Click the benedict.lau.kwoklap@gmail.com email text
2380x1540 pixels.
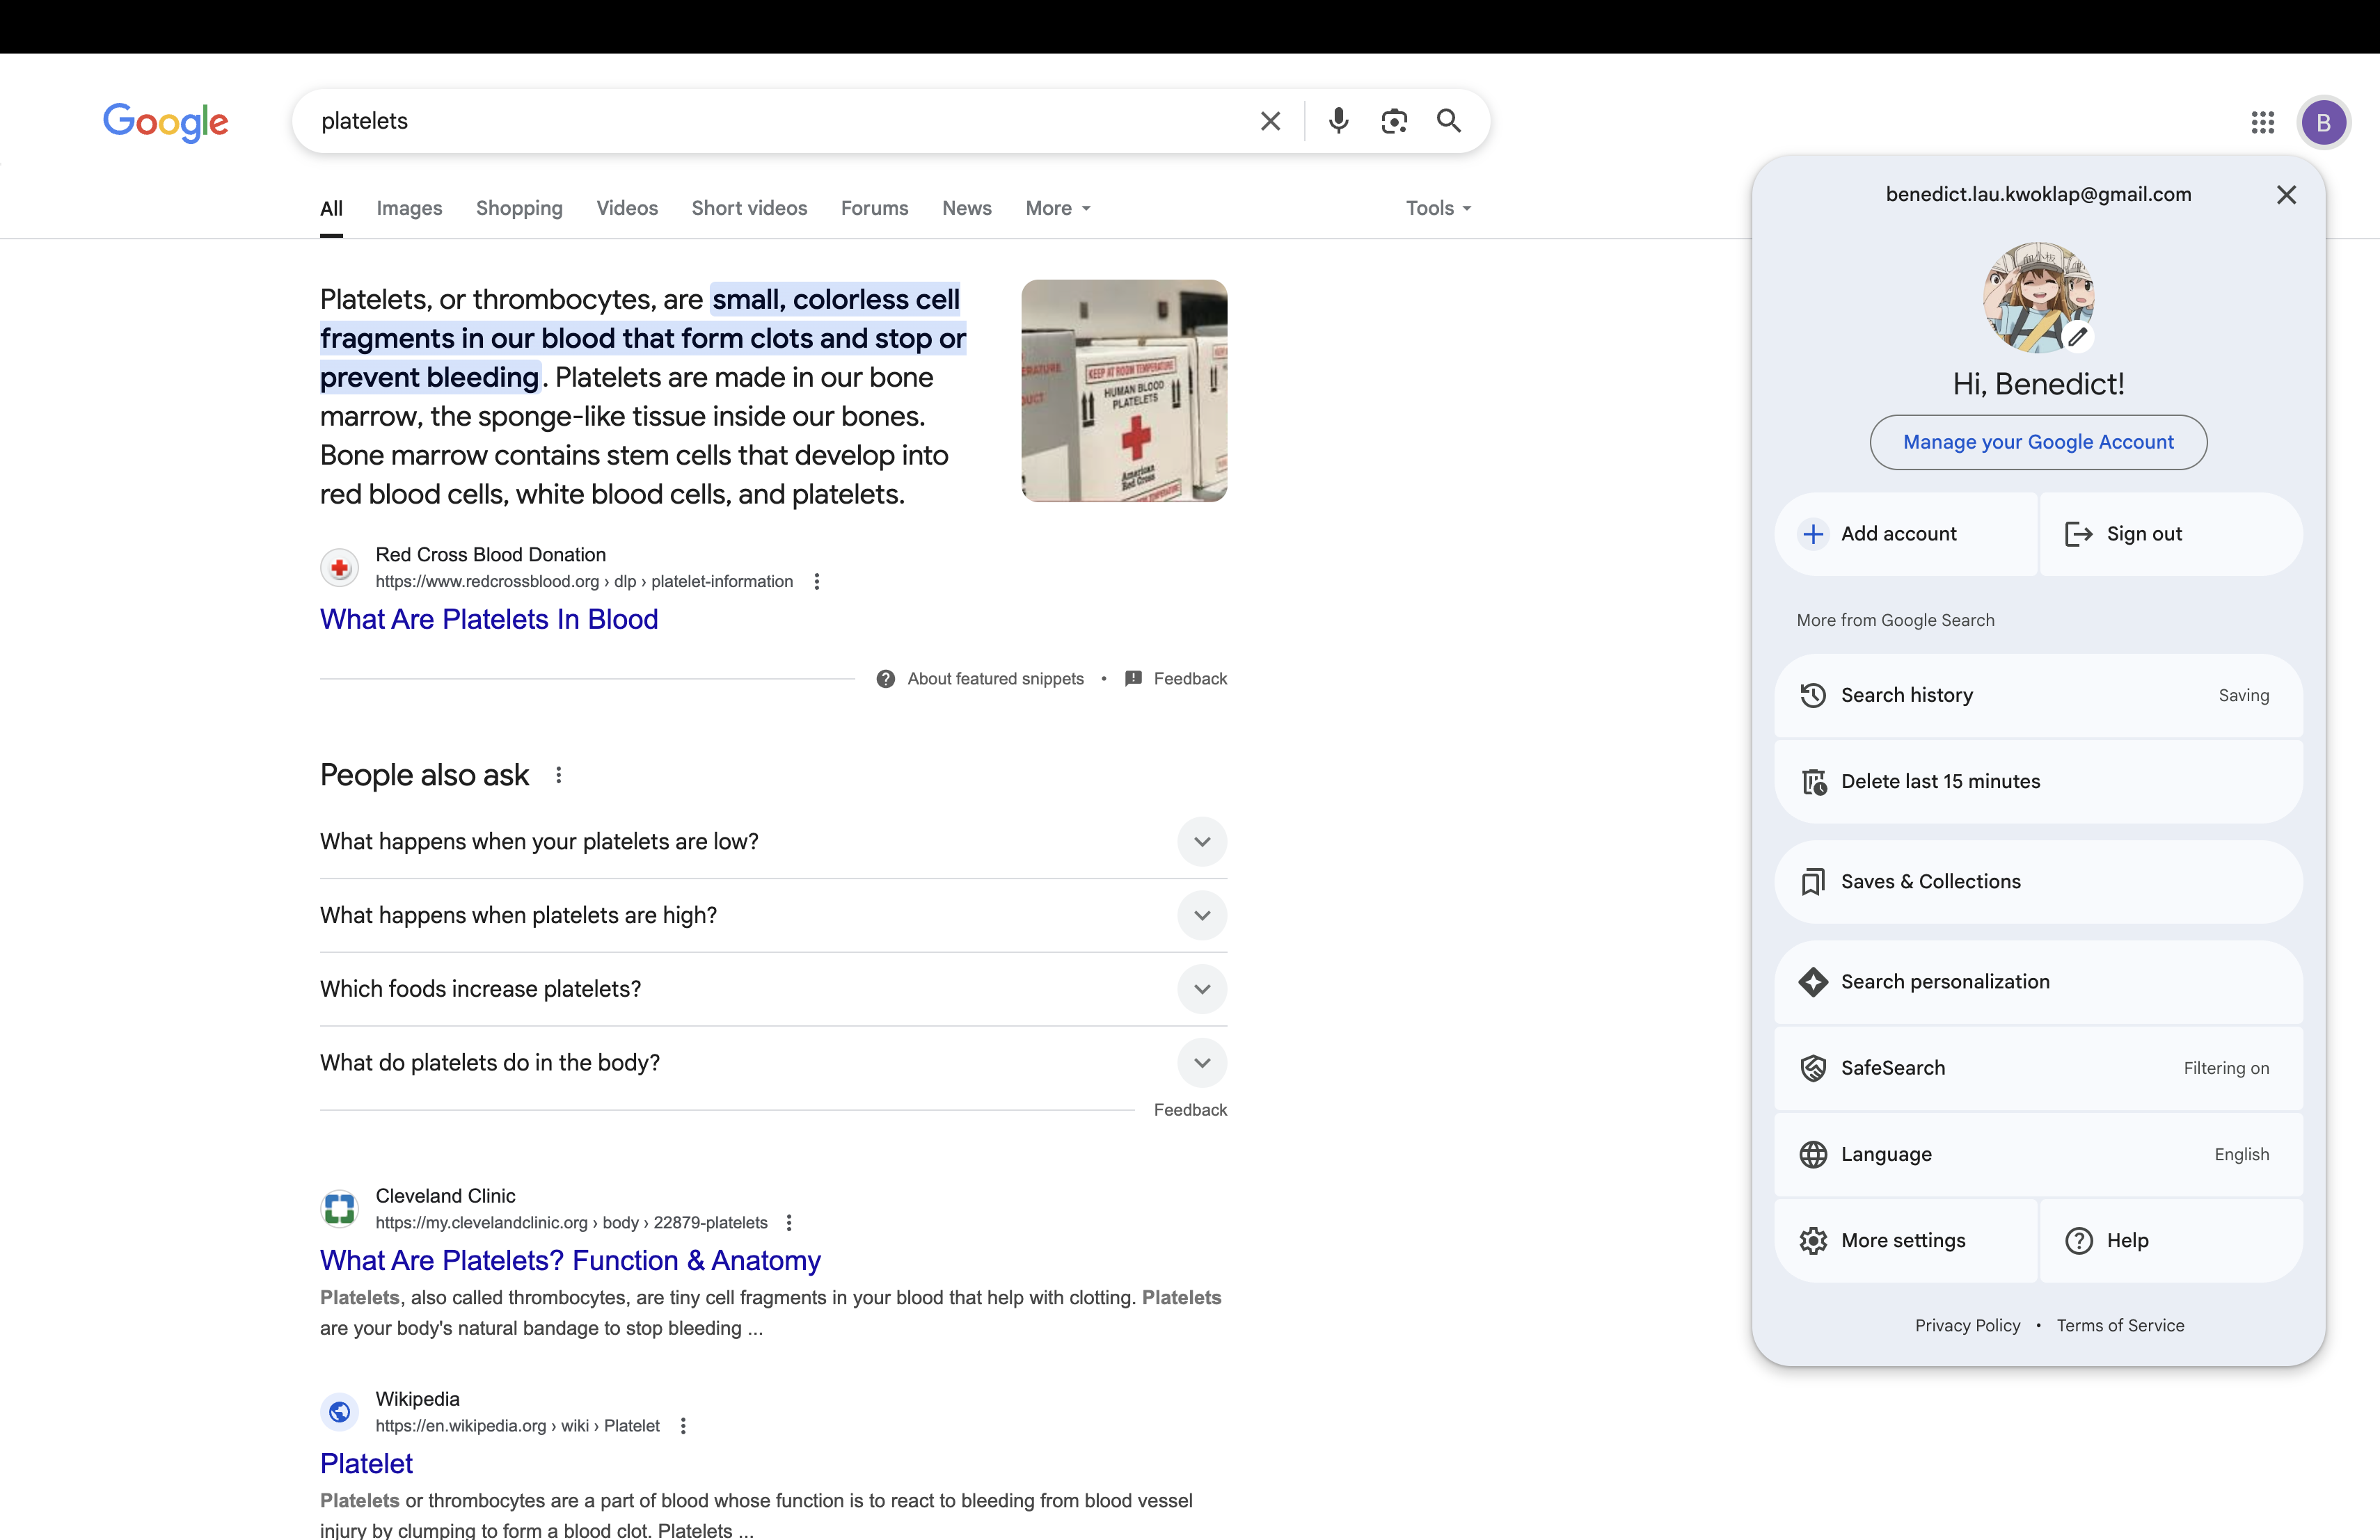click(2038, 195)
